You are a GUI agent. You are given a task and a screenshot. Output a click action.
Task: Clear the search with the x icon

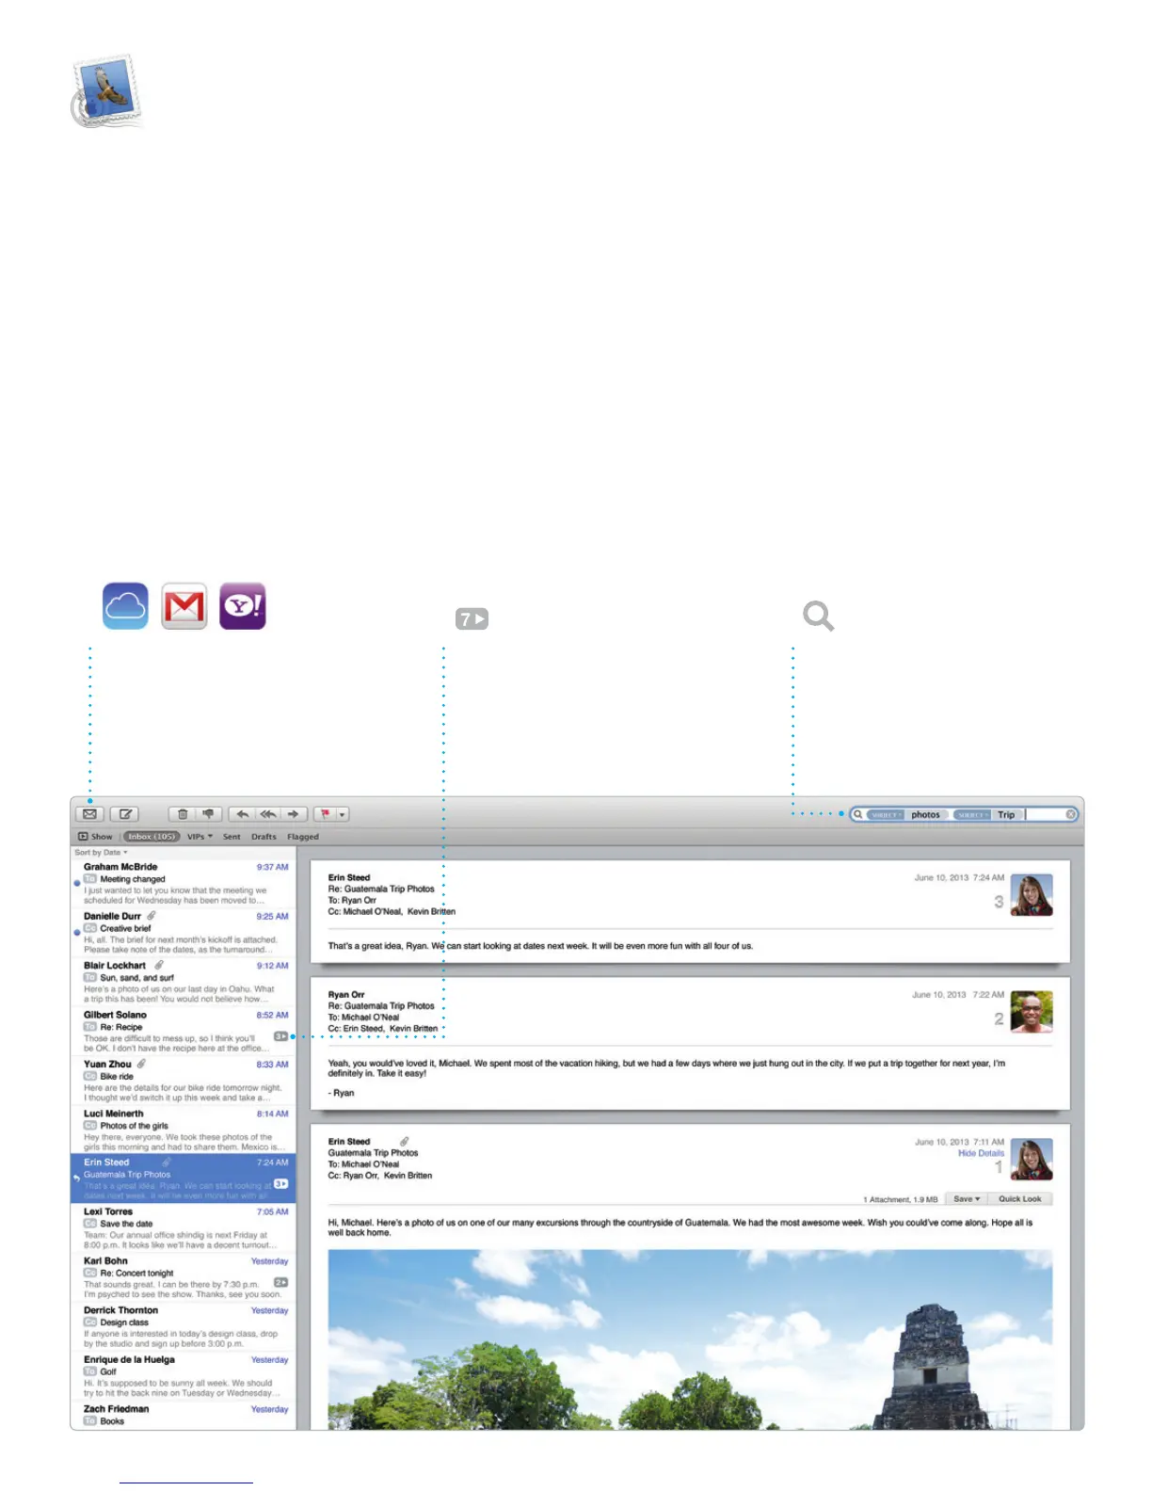[1070, 814]
